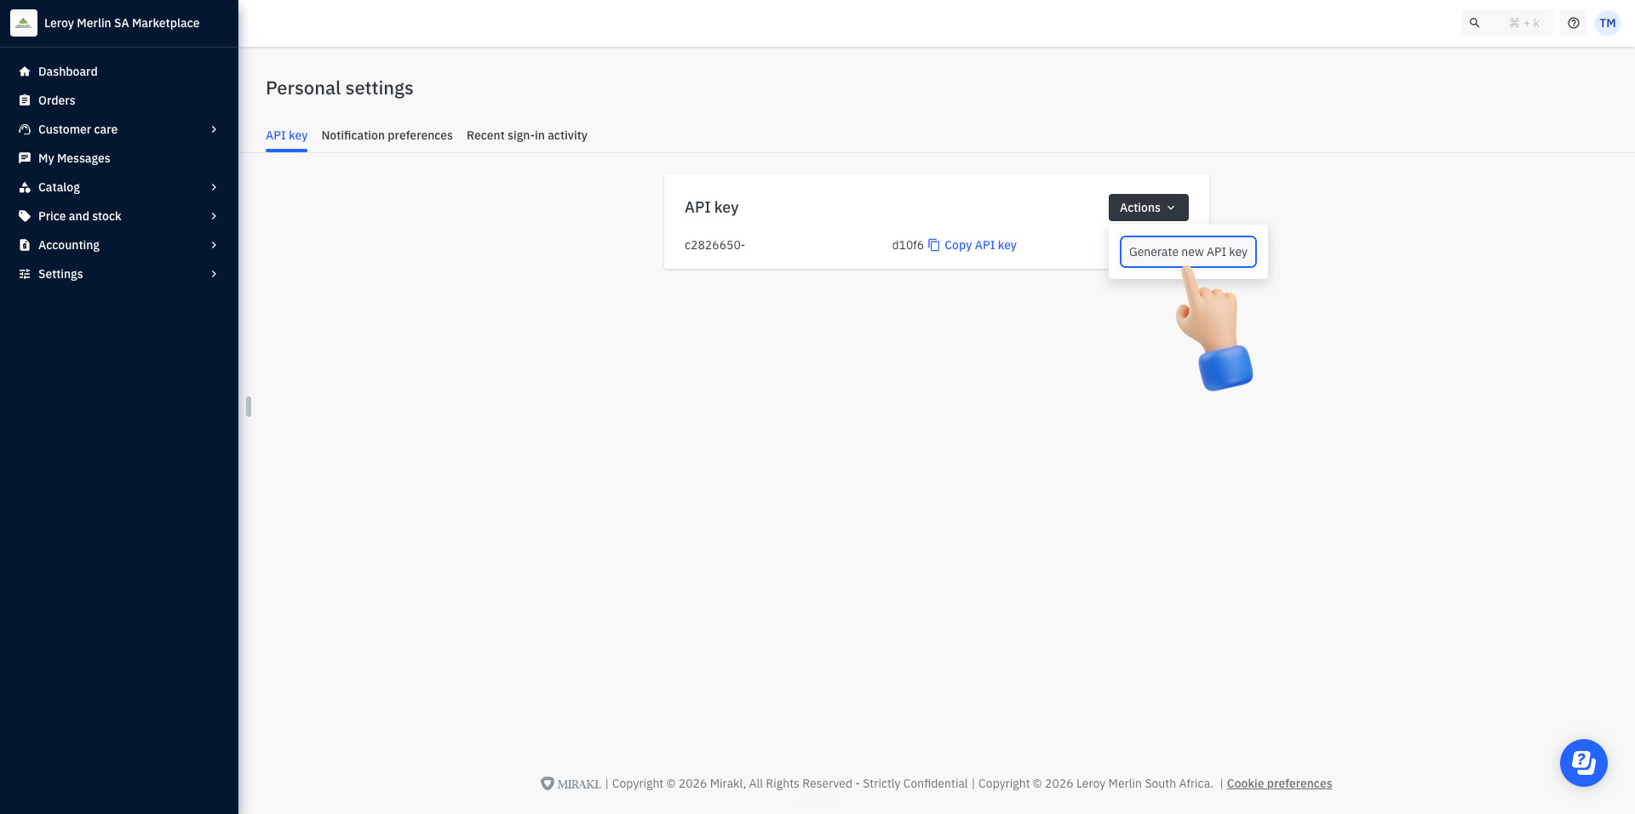Click the API key ending d10f6
This screenshot has width=1635, height=814.
coord(908,245)
